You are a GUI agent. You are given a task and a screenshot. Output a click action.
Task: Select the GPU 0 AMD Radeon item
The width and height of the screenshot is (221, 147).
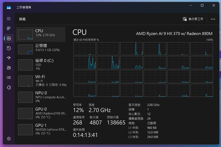(x=41, y=114)
